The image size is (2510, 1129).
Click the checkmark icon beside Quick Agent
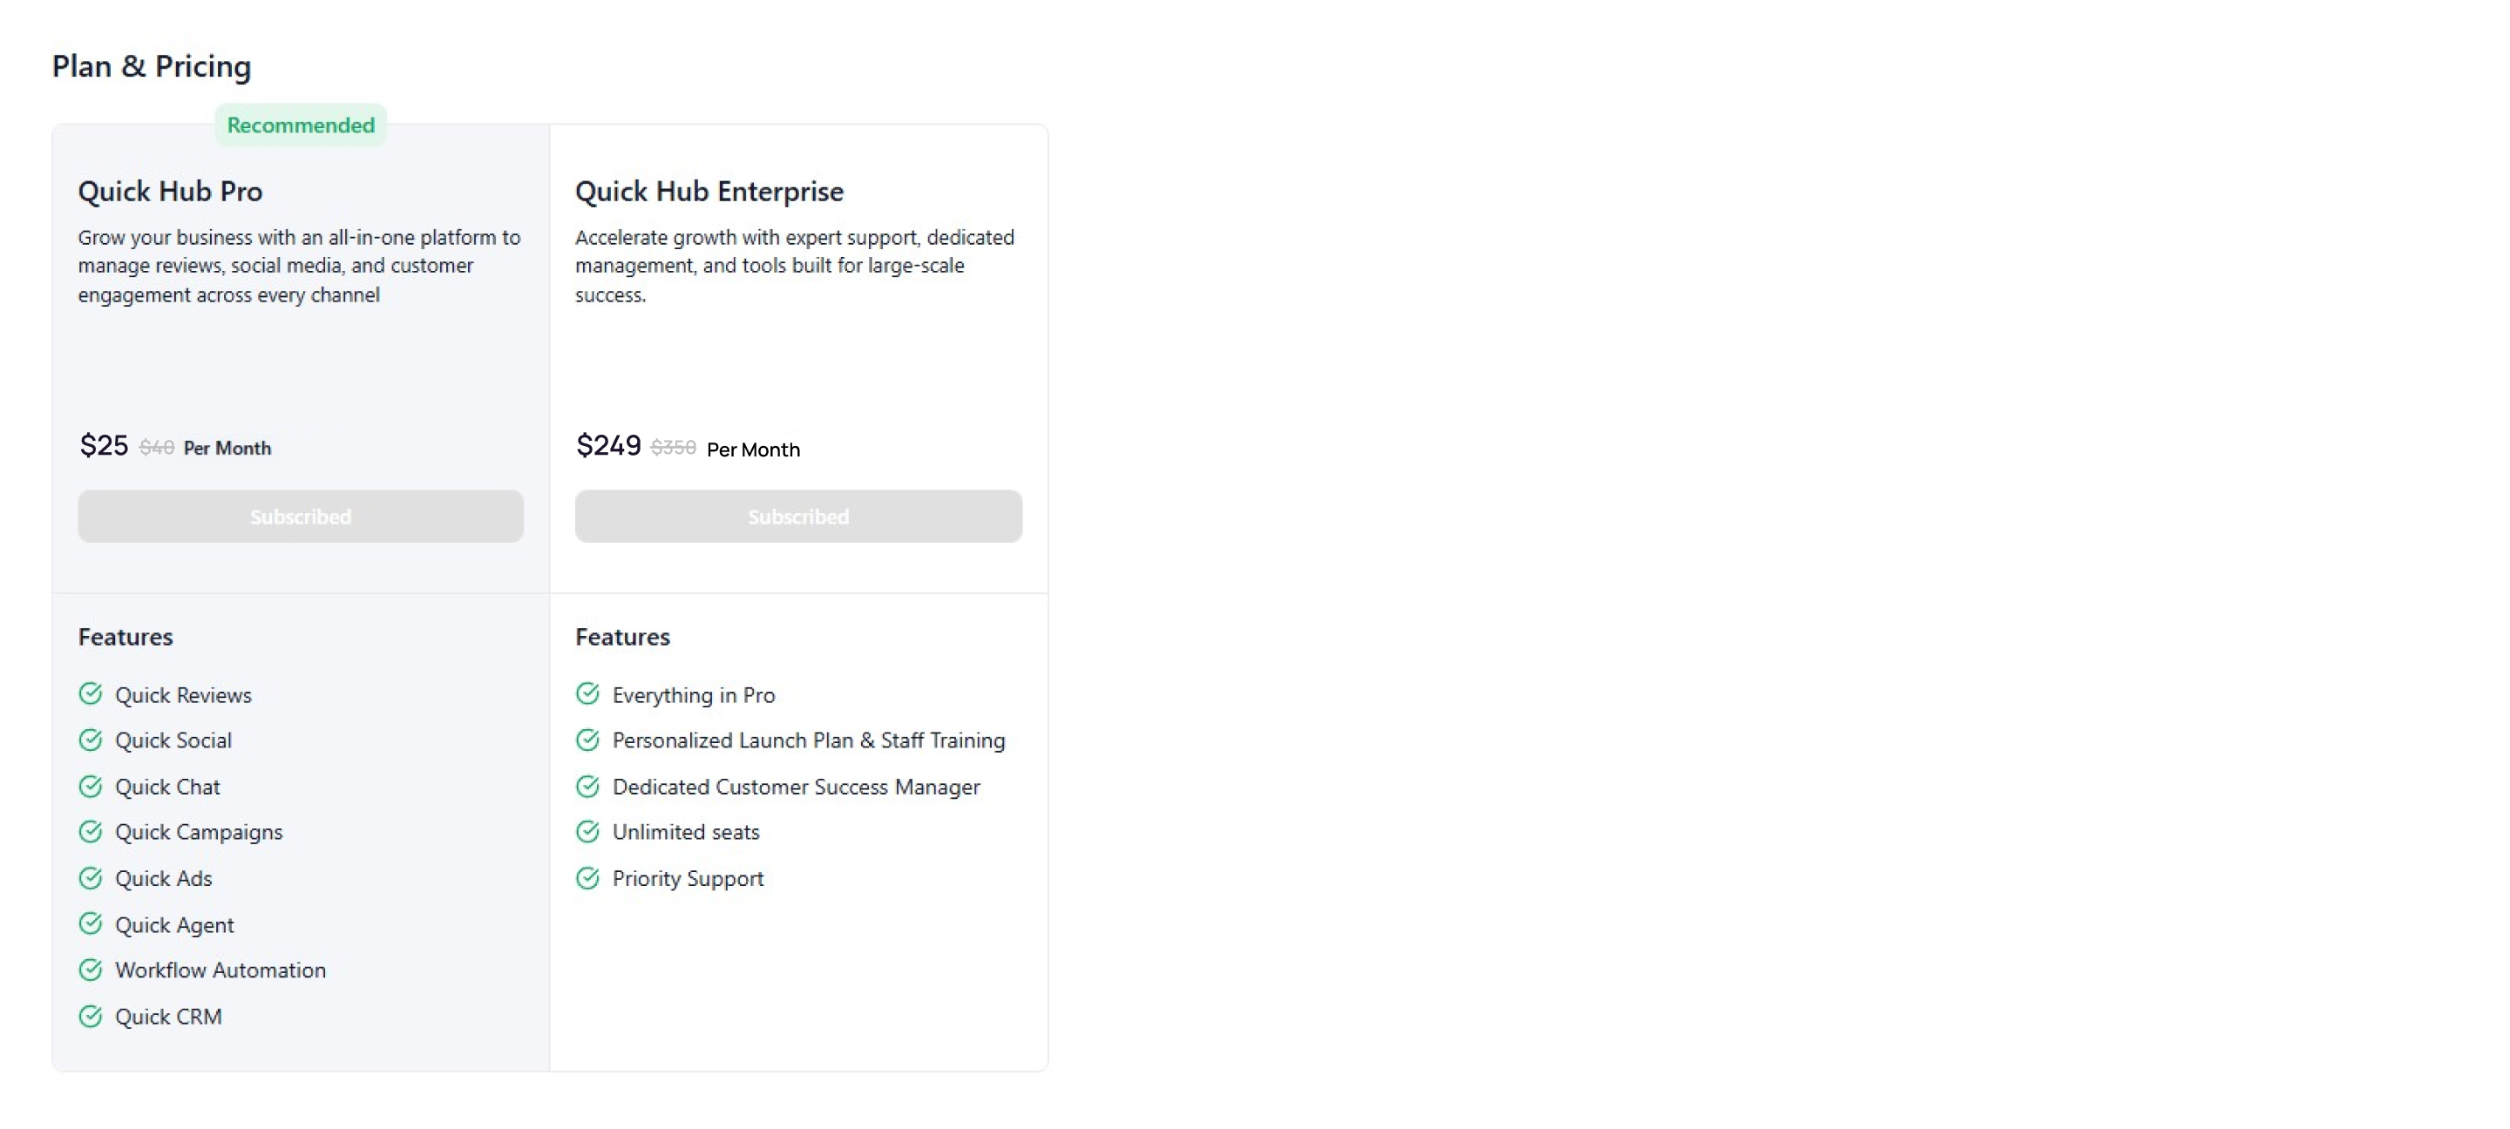pos(91,923)
